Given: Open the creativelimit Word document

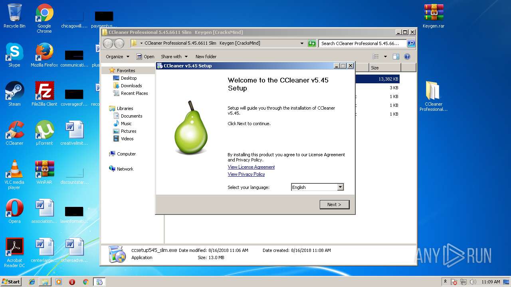Looking at the screenshot, I should 74,133.
